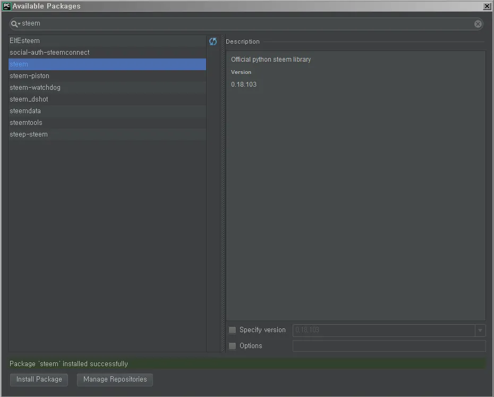Select the steep-steem package

pos(107,134)
